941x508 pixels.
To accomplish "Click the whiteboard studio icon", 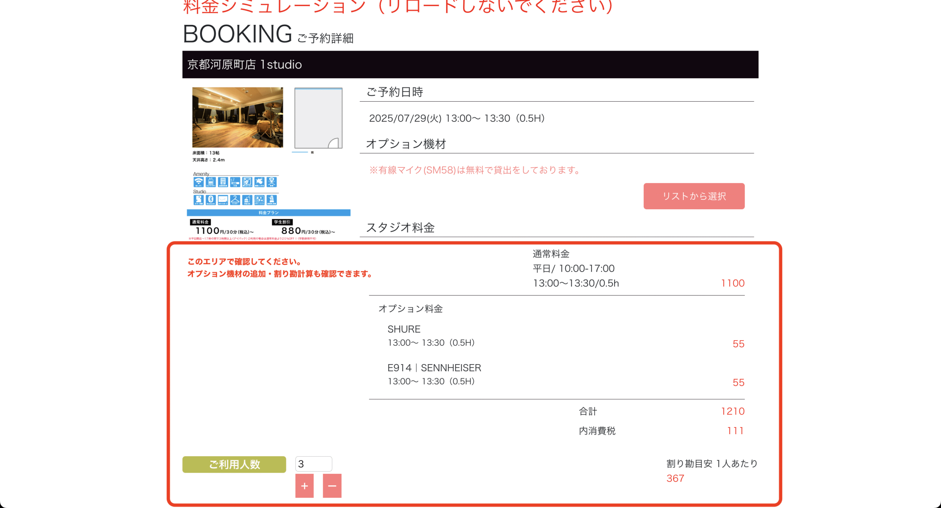I will pyautogui.click(x=223, y=200).
